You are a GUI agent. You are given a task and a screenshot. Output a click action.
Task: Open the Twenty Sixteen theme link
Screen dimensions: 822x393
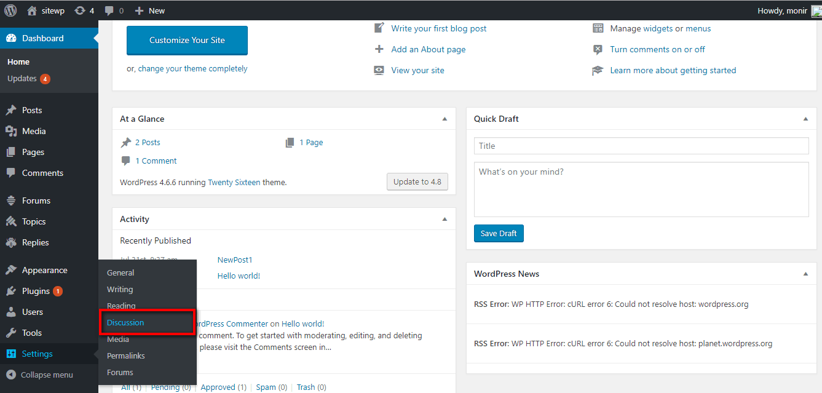[234, 182]
